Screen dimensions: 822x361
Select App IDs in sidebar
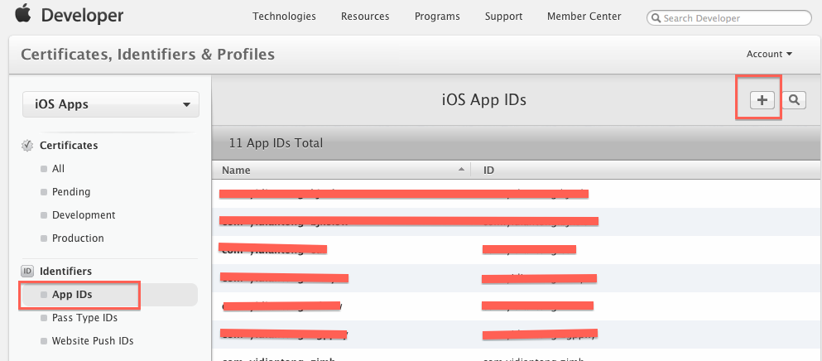tap(109, 295)
